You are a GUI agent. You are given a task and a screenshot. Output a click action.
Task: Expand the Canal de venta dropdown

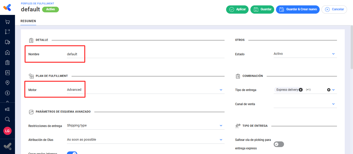point(333,104)
